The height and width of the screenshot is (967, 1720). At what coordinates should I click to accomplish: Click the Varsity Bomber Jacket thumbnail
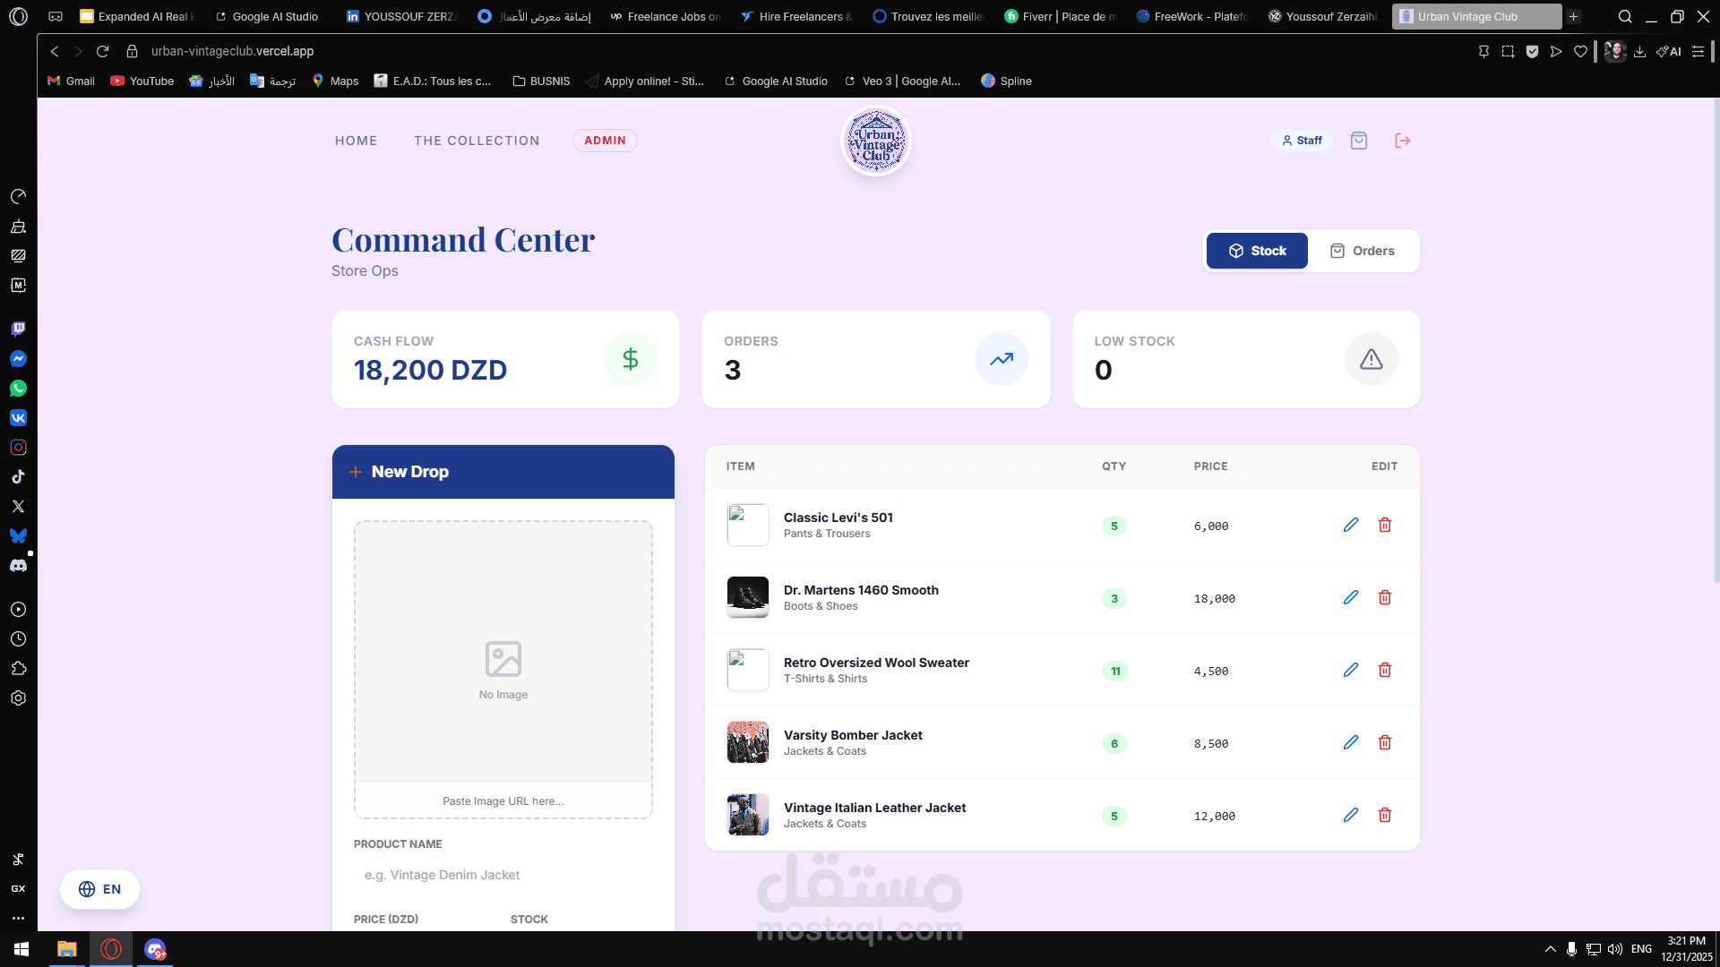point(748,742)
